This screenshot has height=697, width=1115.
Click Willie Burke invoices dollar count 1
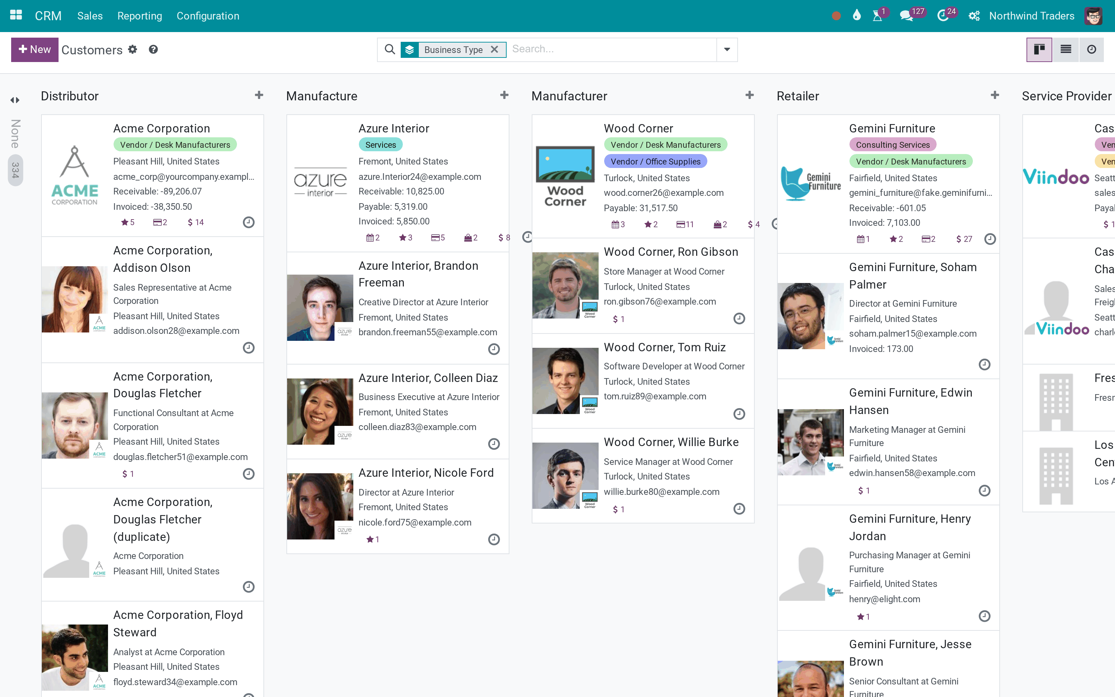click(x=618, y=510)
